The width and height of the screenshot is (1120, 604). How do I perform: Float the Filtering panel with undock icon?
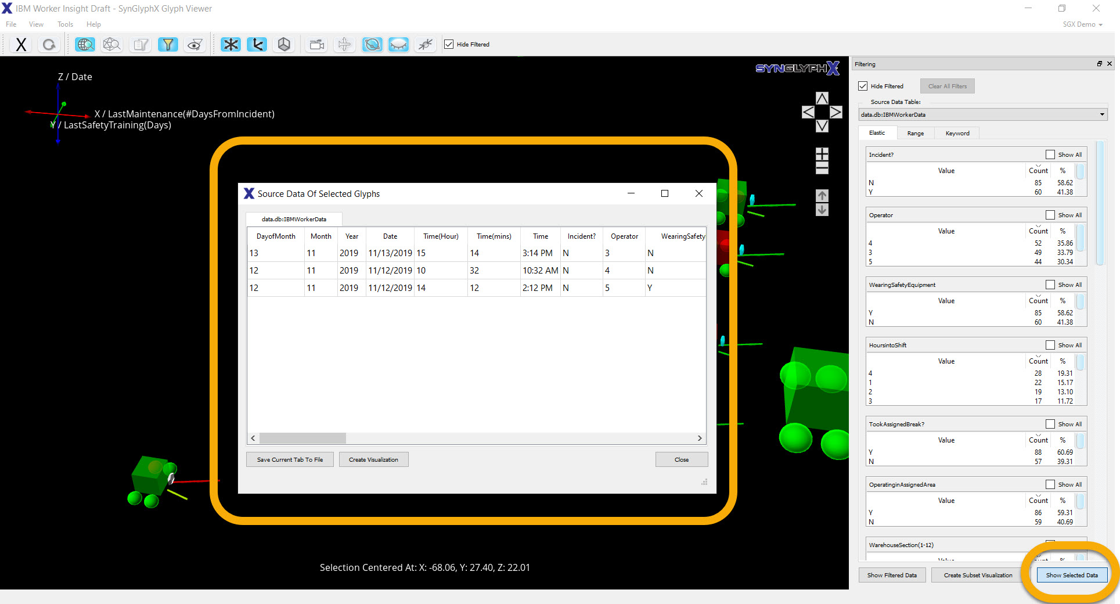1099,64
